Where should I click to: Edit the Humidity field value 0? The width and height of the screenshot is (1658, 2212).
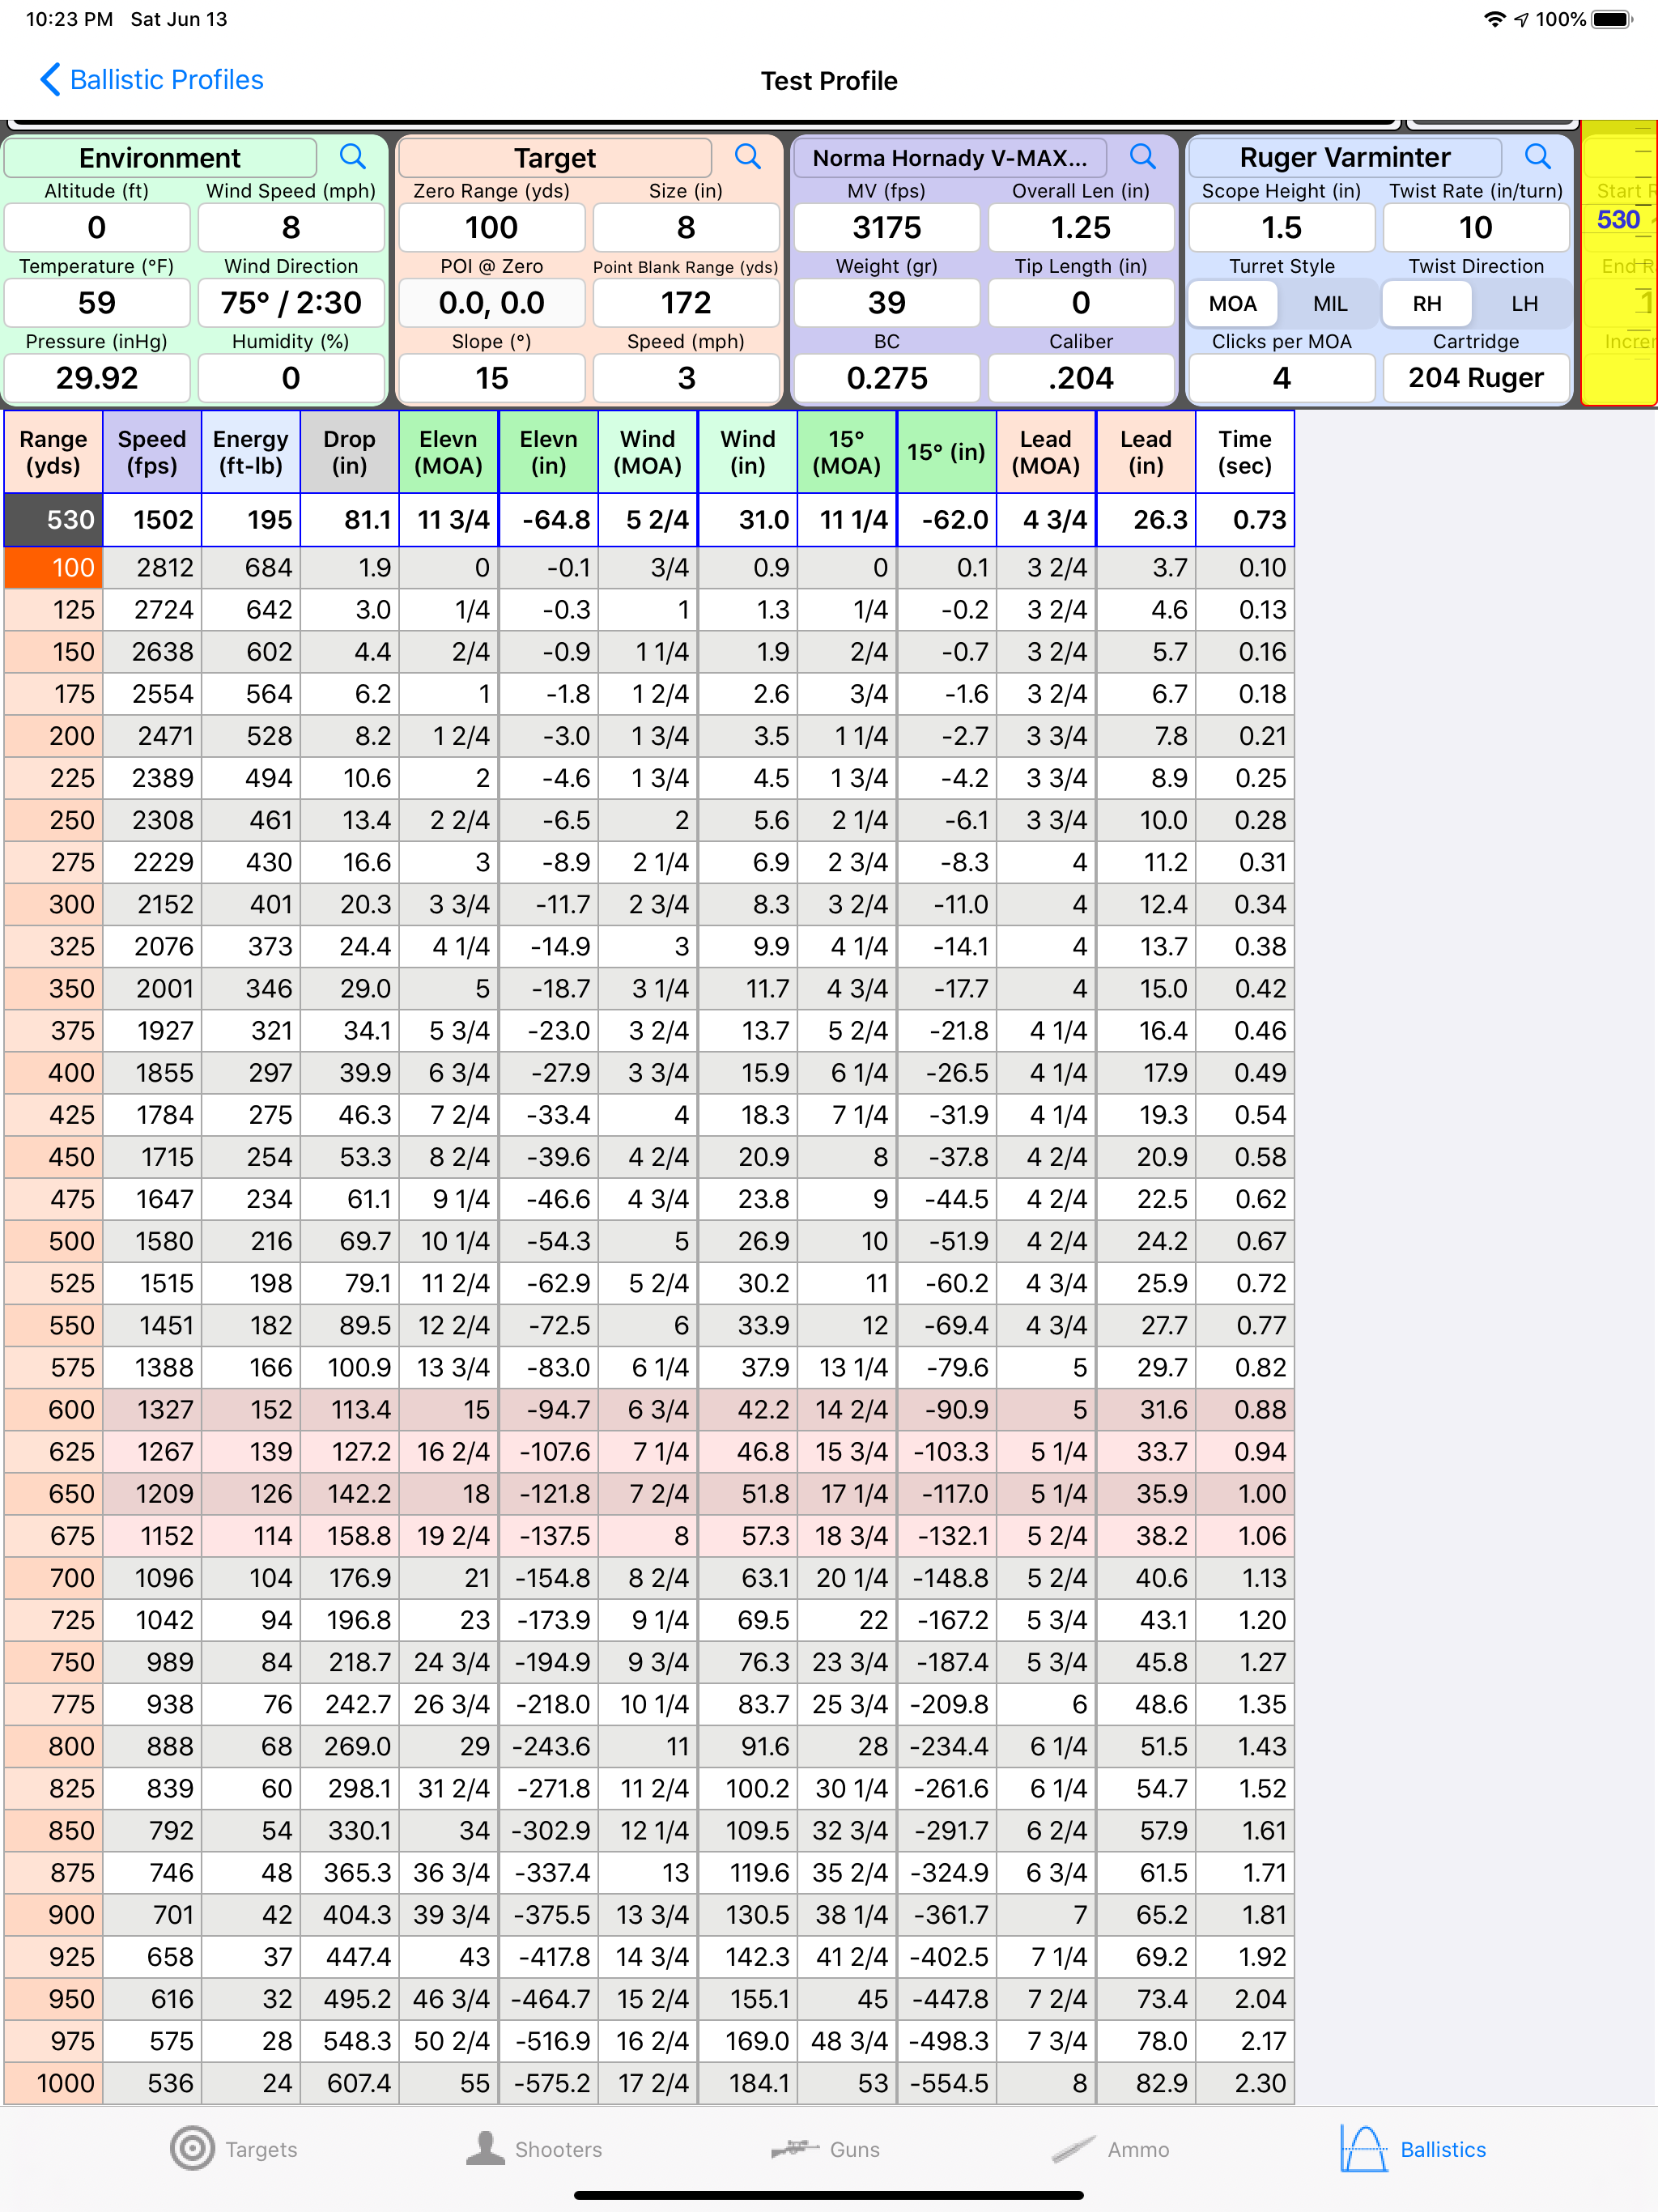[290, 378]
